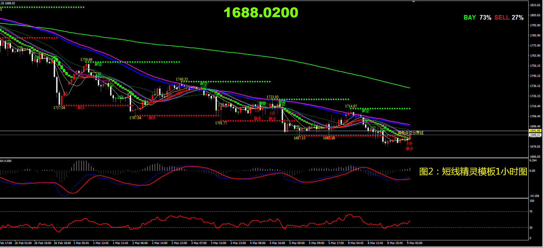Click the chart shift triangle marker at top
Image resolution: width=543 pixels, height=248 pixels.
point(413,2)
